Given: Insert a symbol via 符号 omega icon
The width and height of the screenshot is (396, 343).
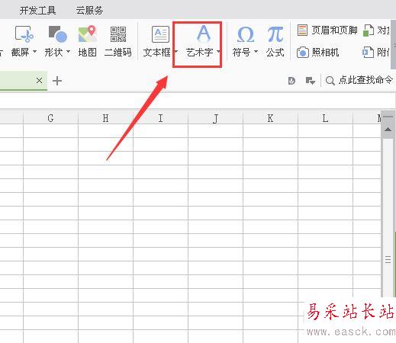Looking at the screenshot, I should click(245, 34).
